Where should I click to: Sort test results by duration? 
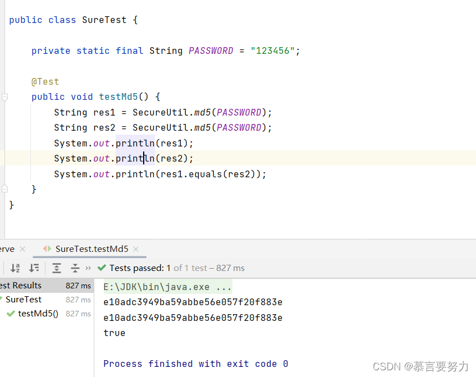(x=34, y=268)
